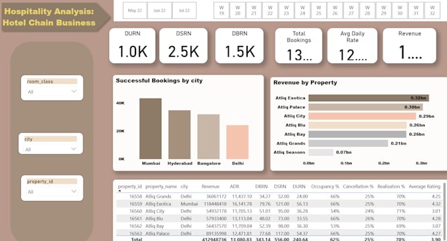The width and height of the screenshot is (447, 241).
Task: Filter by week W 20
Action: click(238, 11)
